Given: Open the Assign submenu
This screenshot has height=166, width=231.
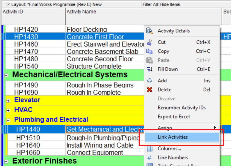Looking at the screenshot, I should (182, 128).
